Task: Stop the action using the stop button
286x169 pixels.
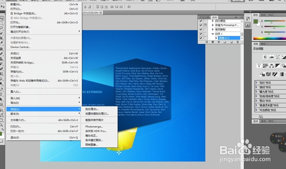Action: click(x=207, y=42)
